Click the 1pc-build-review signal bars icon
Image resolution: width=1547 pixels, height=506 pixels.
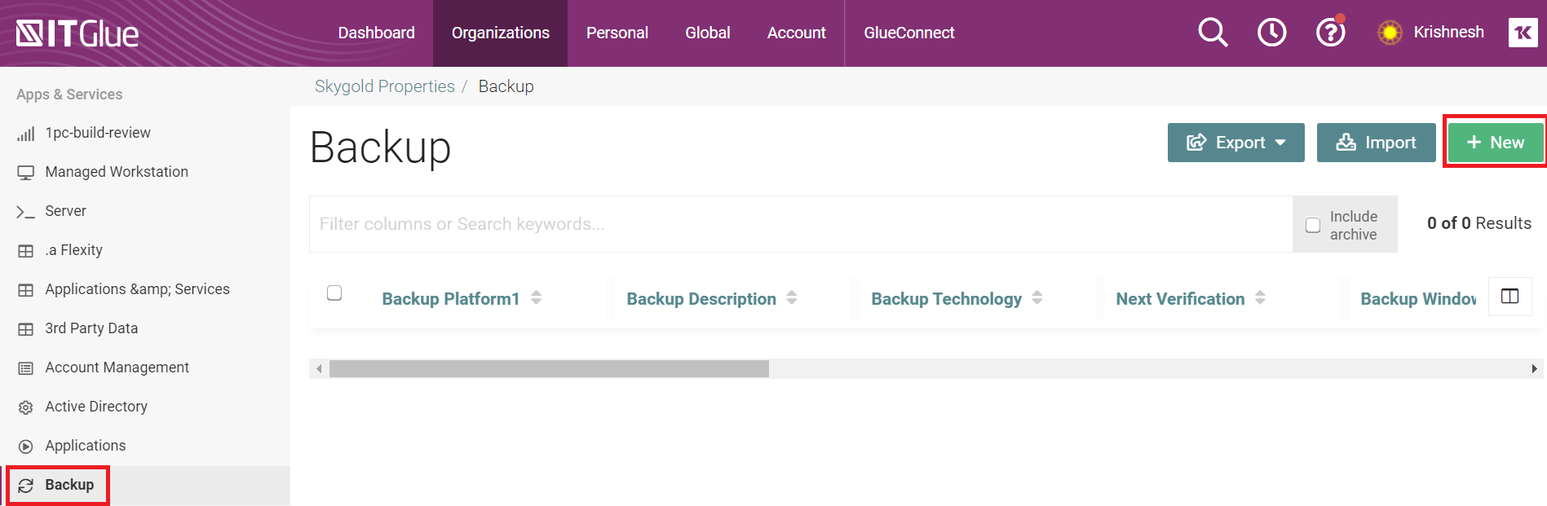(x=26, y=134)
